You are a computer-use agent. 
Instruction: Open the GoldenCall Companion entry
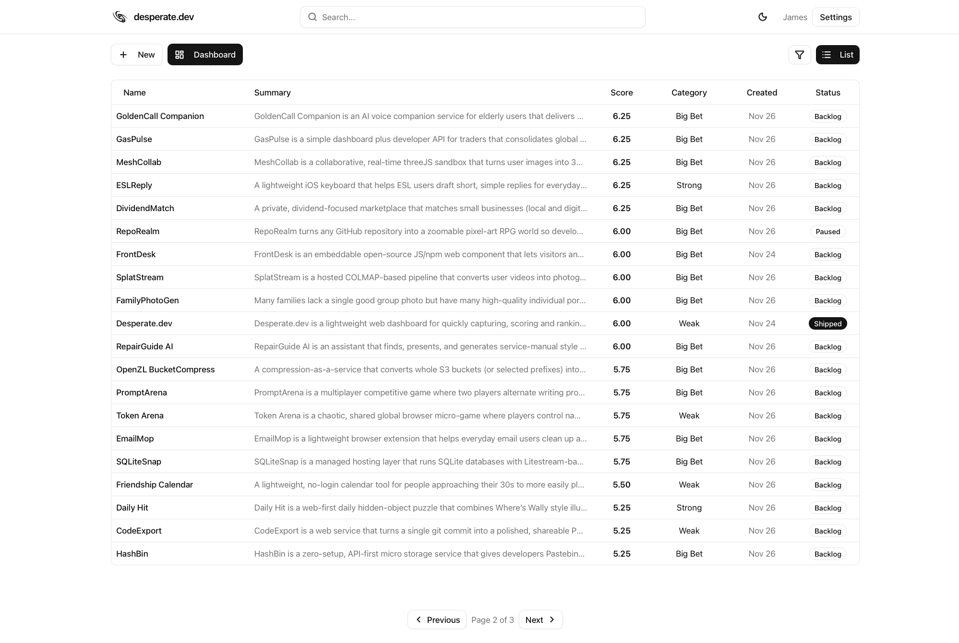point(160,116)
